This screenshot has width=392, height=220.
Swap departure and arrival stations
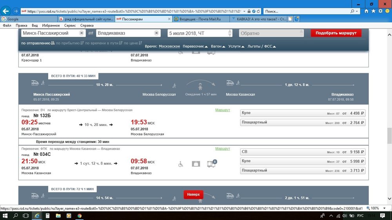click(91, 33)
